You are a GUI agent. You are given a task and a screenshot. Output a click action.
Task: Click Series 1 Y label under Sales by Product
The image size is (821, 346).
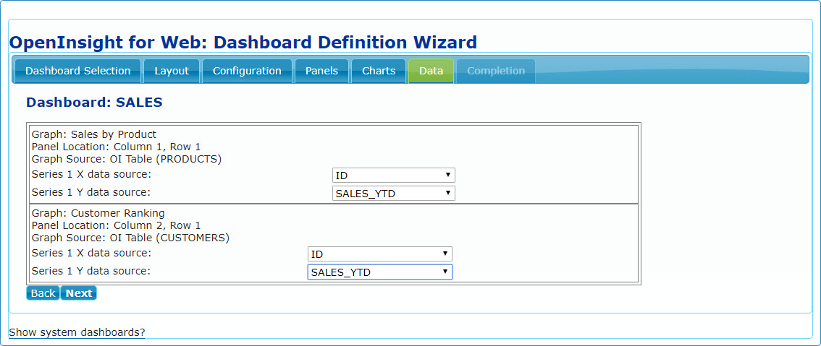[92, 192]
